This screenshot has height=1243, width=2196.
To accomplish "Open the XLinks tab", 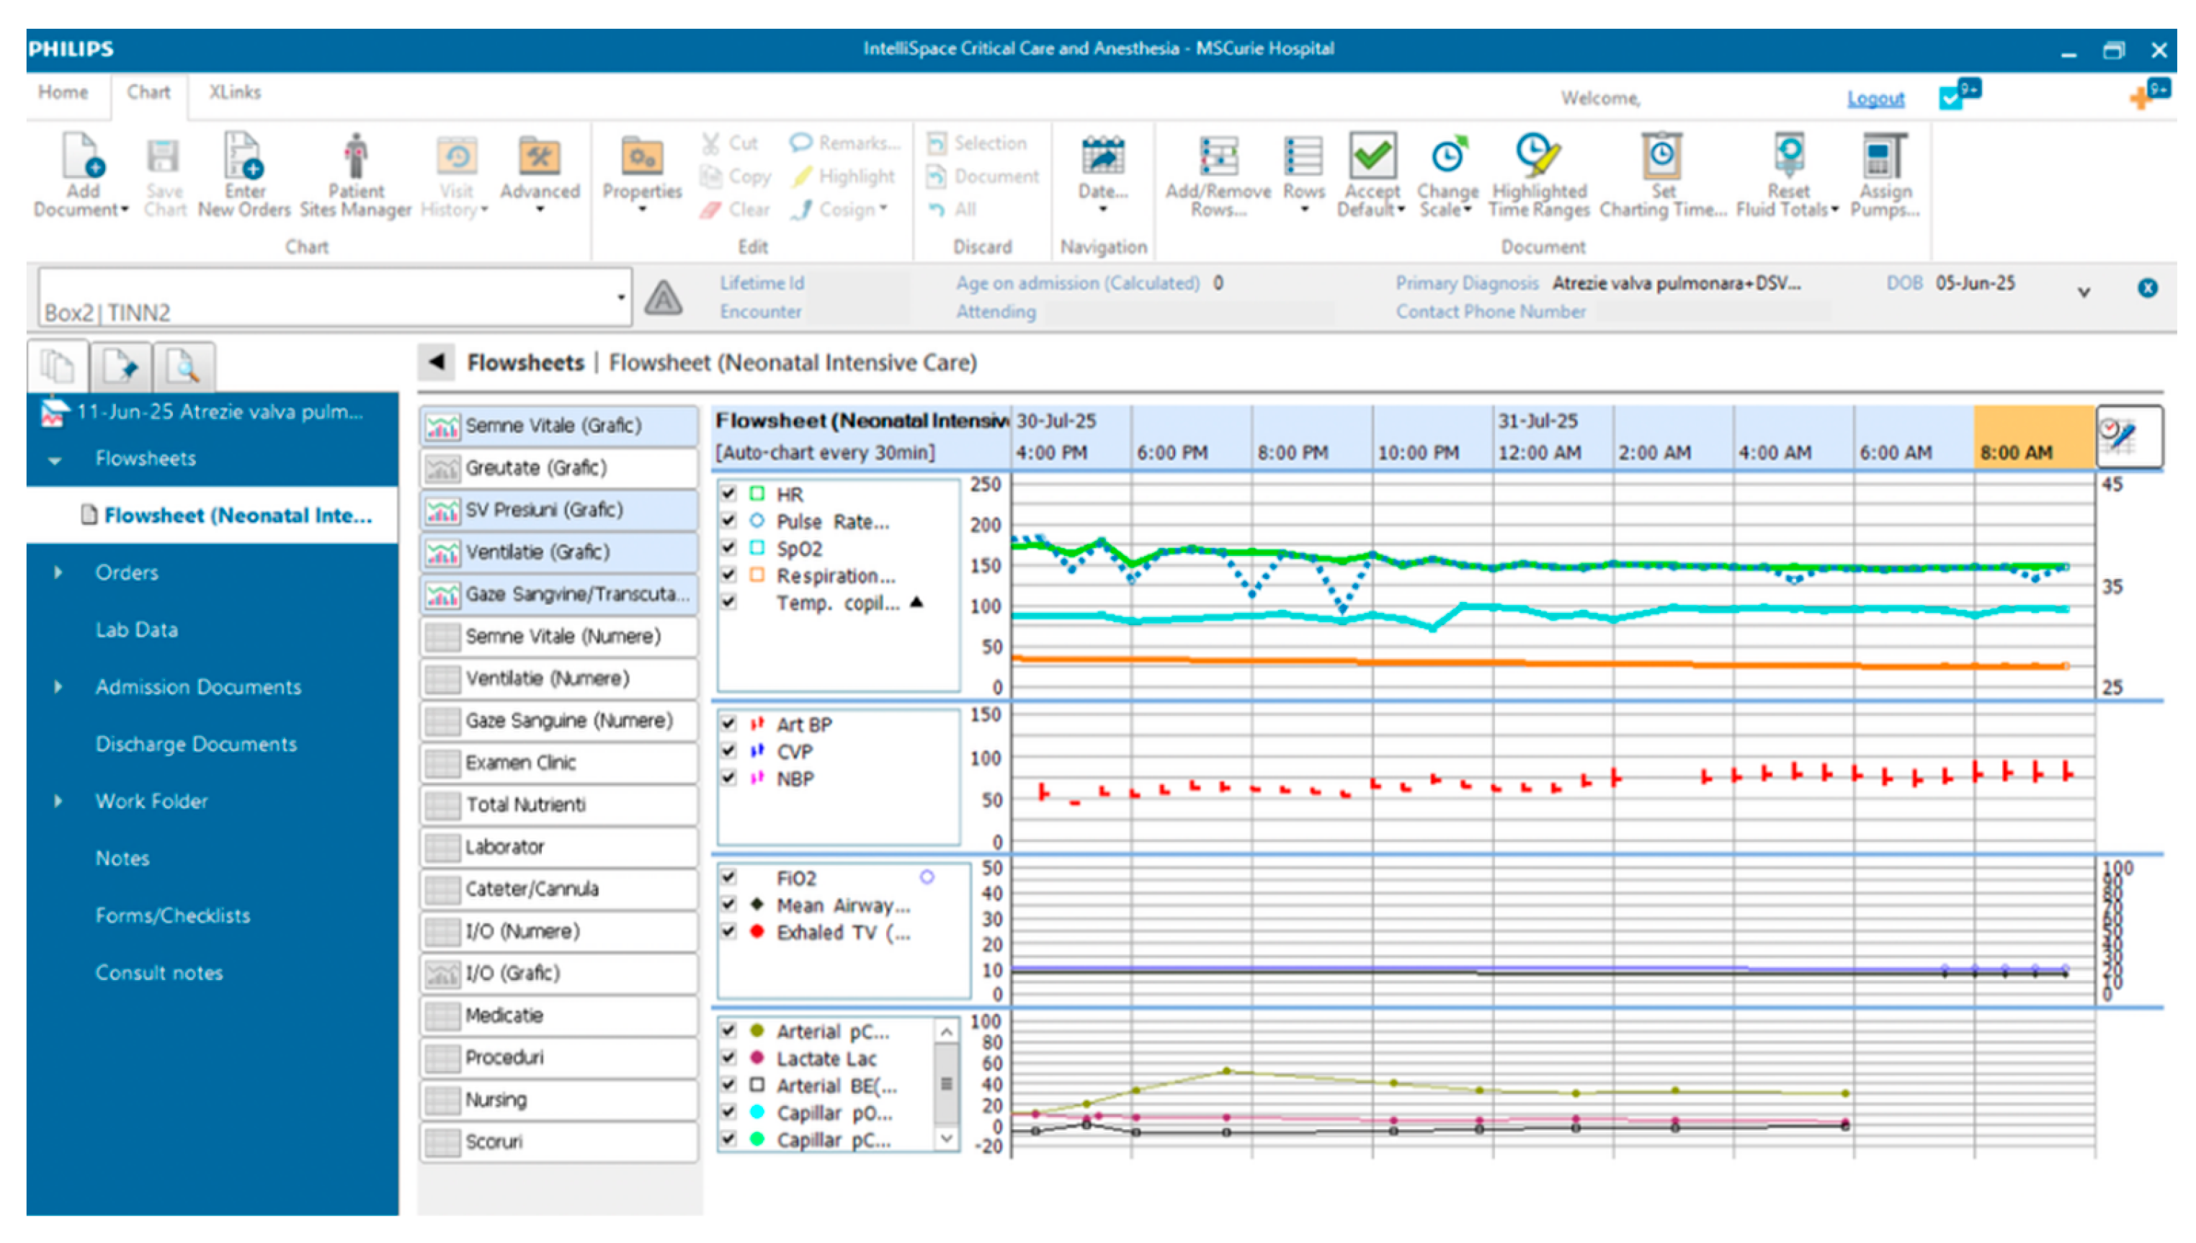I will 235,92.
